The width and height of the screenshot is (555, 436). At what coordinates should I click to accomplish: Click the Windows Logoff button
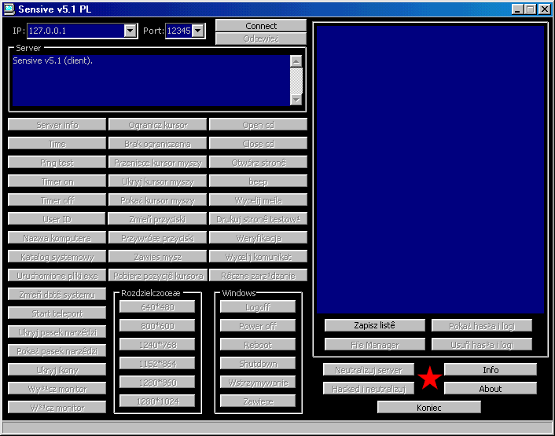point(257,306)
